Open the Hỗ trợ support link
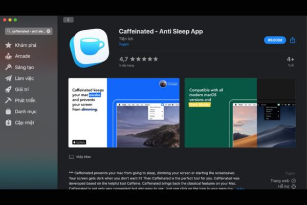This screenshot has height=205, width=307. tap(283, 187)
